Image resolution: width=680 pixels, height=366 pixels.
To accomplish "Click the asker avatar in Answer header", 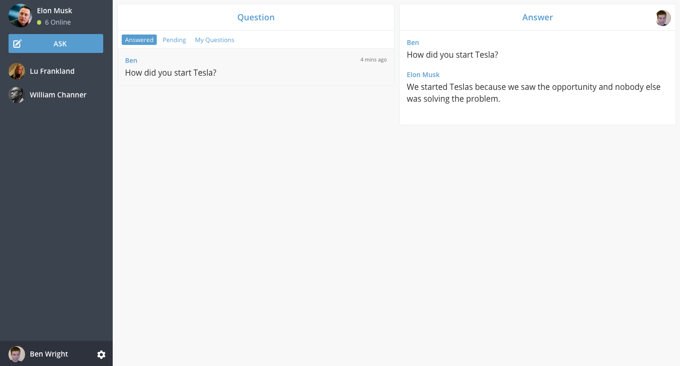I will [663, 18].
